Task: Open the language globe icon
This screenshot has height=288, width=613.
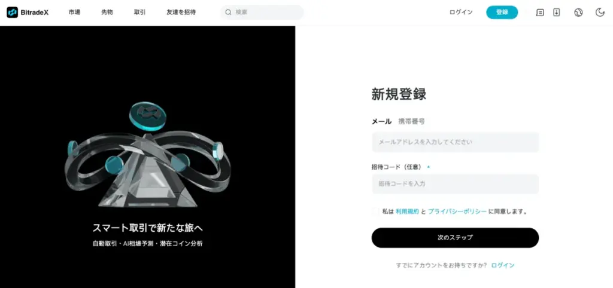Action: (x=579, y=13)
